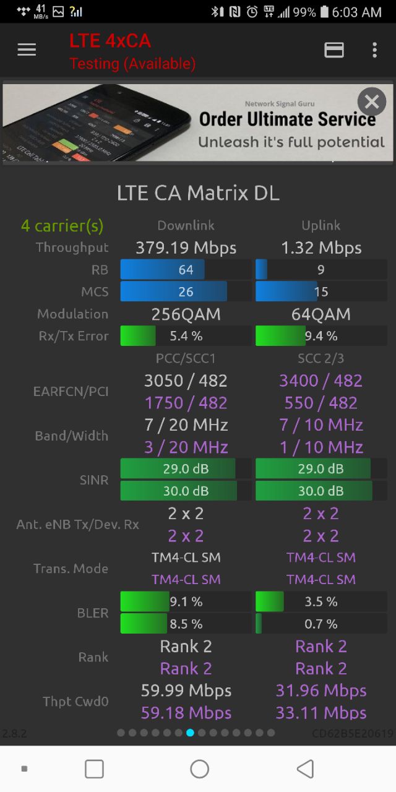Select the highlighted blue page indicator dot
396x792 pixels.
click(x=190, y=733)
